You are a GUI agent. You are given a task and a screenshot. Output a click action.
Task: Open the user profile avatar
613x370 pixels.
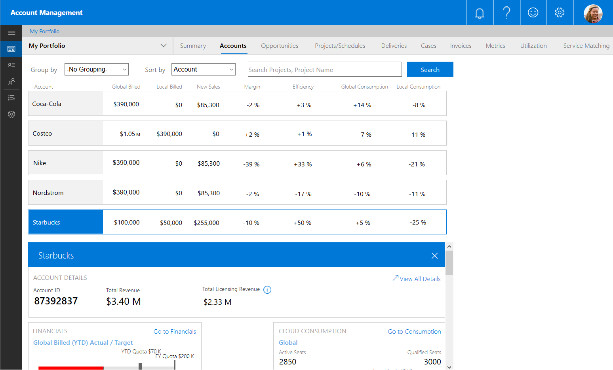click(593, 13)
